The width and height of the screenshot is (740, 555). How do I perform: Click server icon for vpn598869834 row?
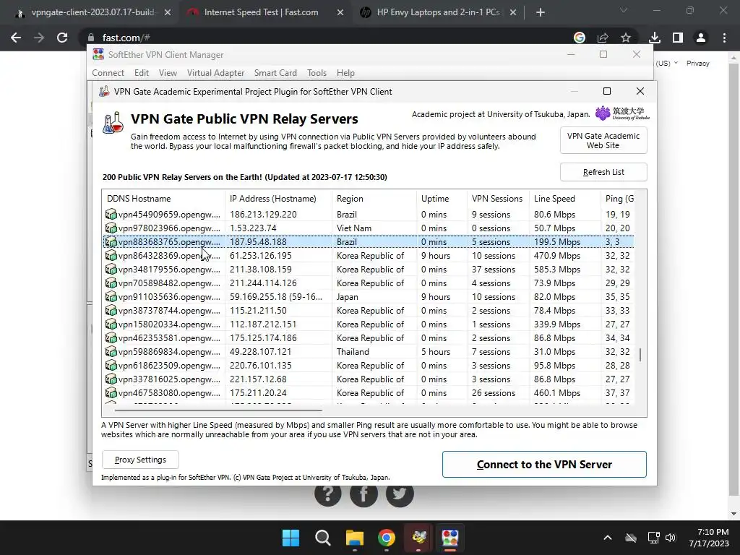point(111,351)
